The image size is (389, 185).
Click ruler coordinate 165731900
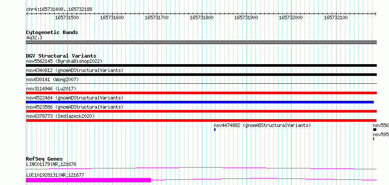tap(246, 17)
